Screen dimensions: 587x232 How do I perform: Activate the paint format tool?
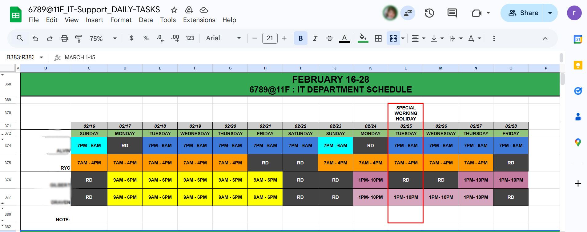[78, 38]
